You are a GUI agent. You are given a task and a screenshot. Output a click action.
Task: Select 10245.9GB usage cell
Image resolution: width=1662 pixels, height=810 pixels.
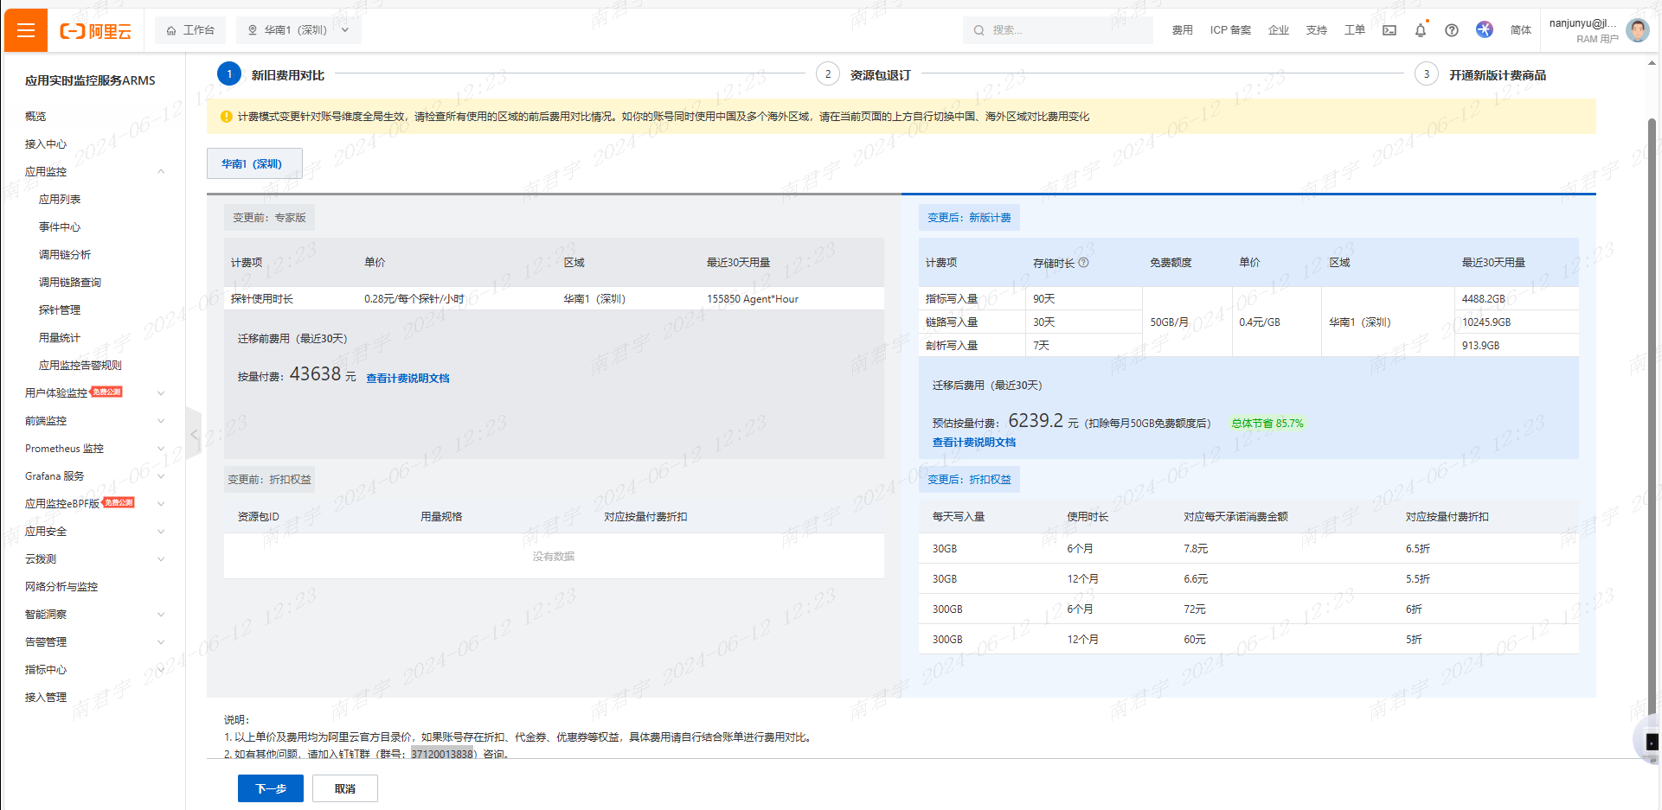pyautogui.click(x=1486, y=322)
